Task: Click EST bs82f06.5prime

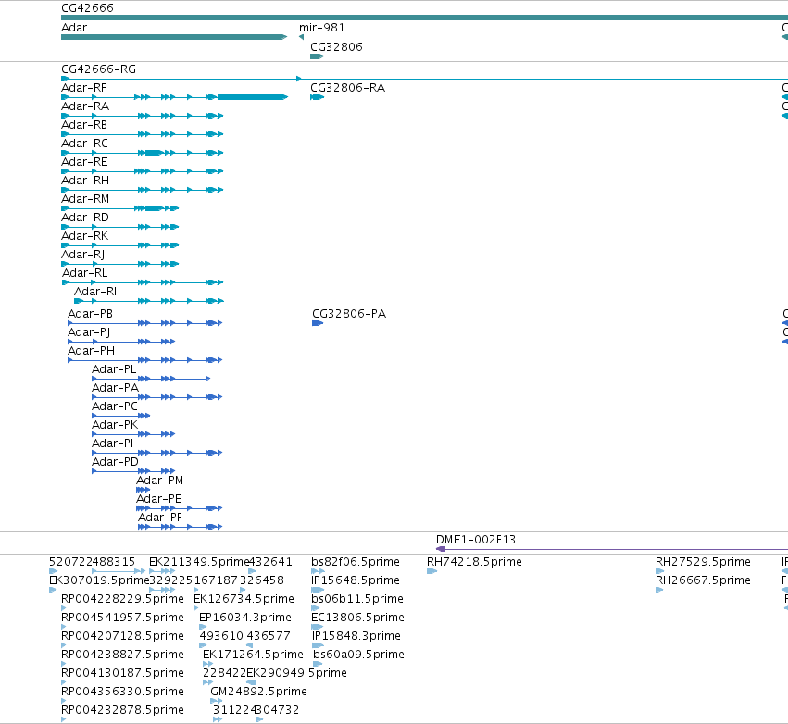Action: [x=356, y=562]
